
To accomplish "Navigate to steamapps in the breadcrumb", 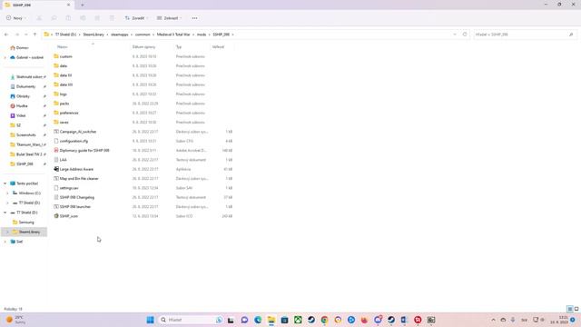I will tap(119, 35).
